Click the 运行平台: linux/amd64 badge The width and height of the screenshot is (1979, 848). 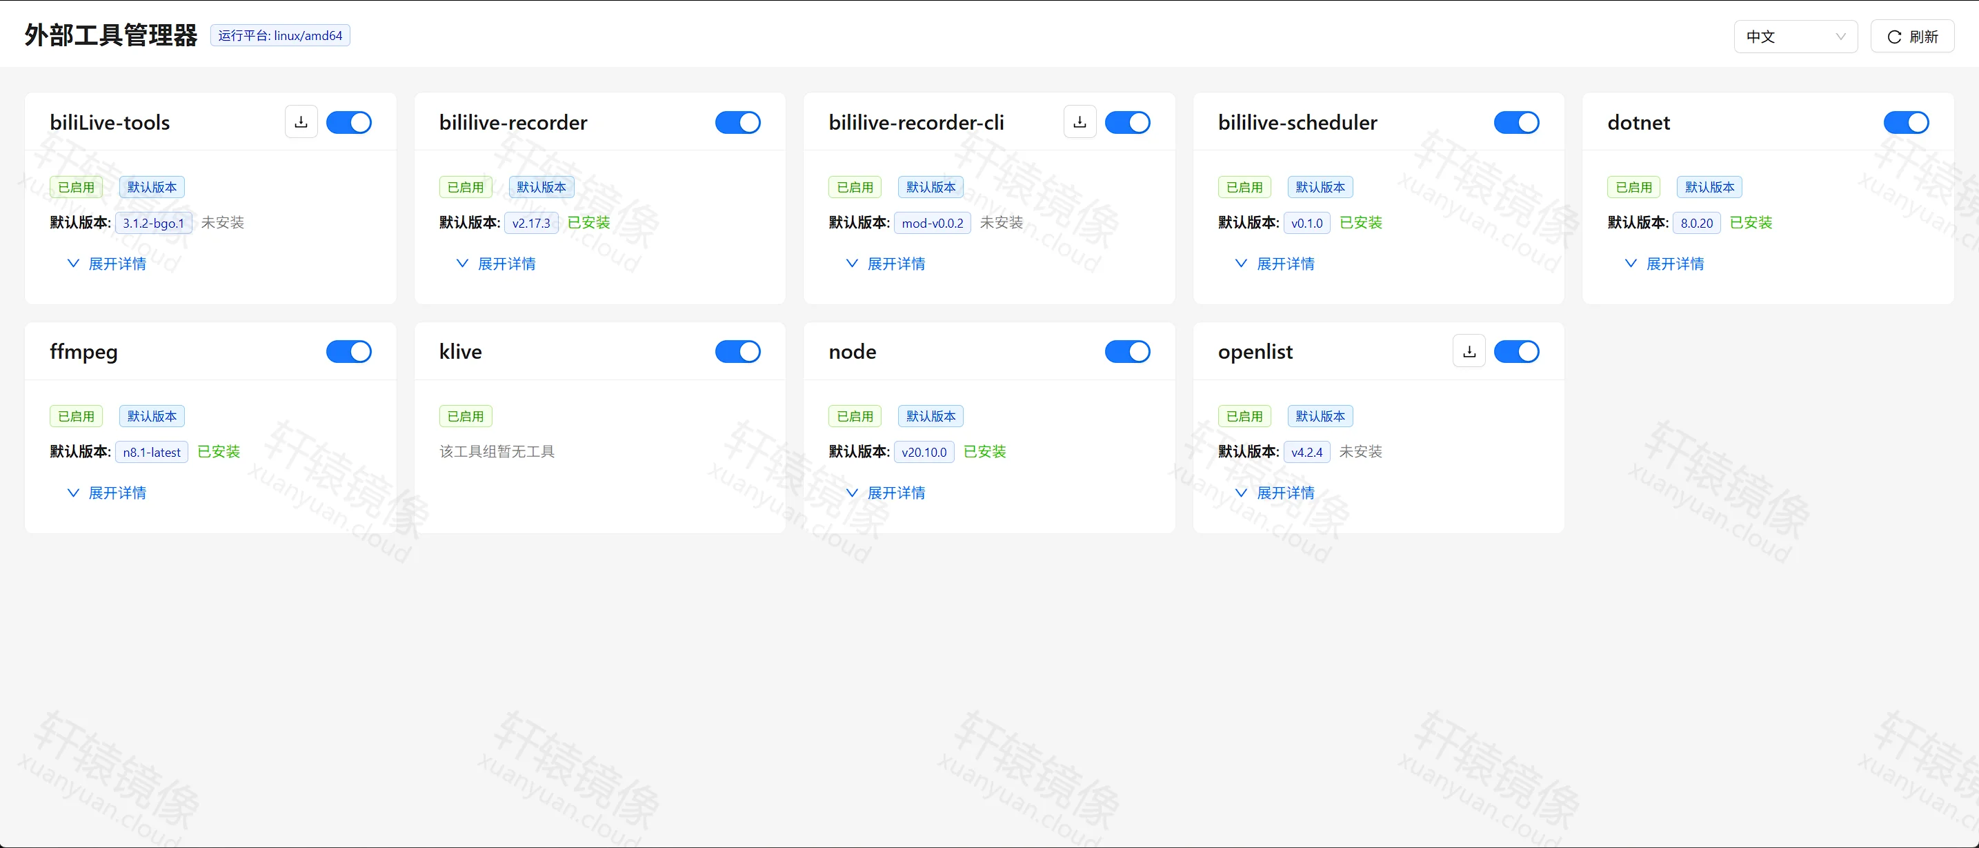[281, 35]
